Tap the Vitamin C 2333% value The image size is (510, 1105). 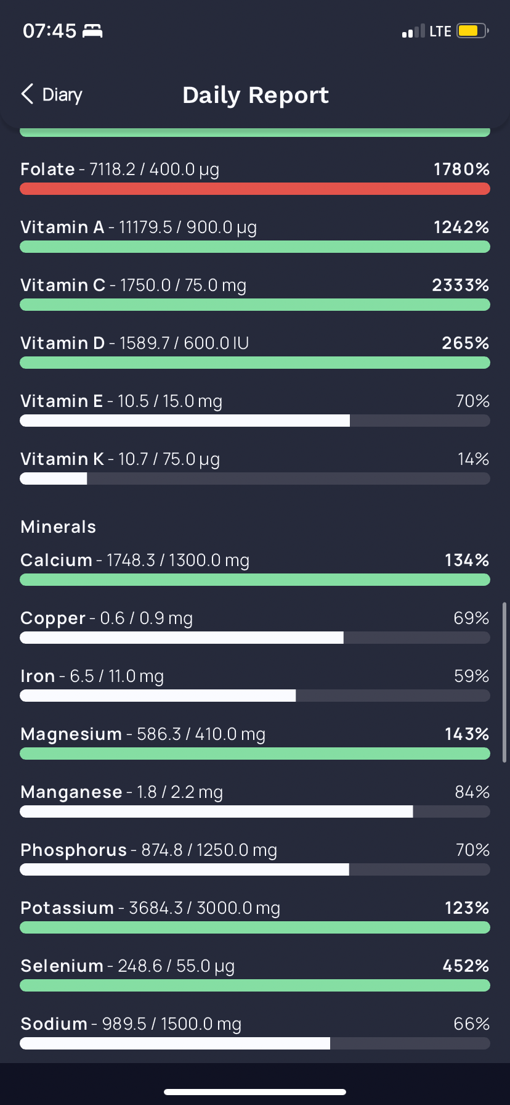(461, 285)
